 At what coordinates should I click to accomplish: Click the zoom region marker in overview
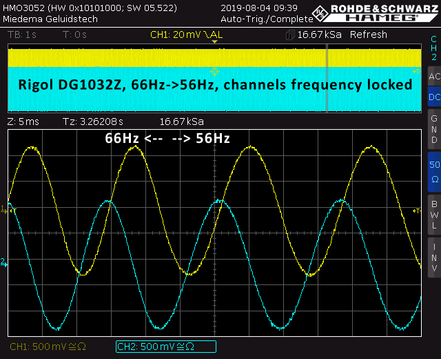(327, 78)
